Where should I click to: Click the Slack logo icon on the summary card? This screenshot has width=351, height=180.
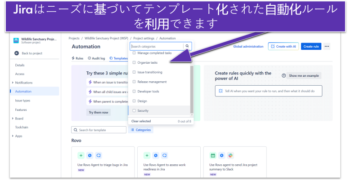[x=230, y=155]
